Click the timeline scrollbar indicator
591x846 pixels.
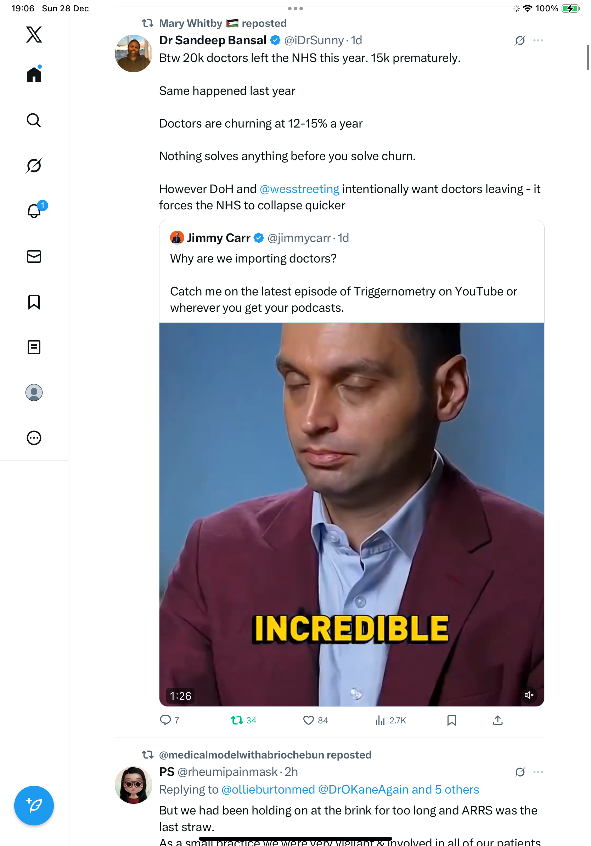coord(587,57)
